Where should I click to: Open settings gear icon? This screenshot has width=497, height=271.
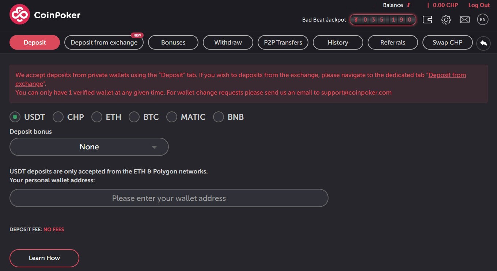tap(446, 20)
